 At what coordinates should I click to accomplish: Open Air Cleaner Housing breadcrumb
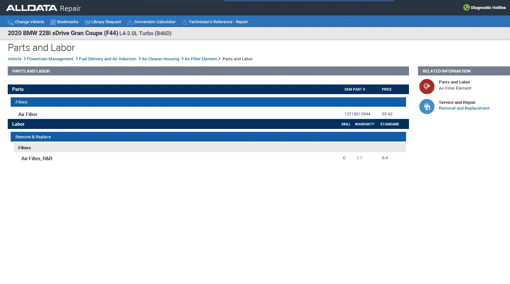click(160, 59)
